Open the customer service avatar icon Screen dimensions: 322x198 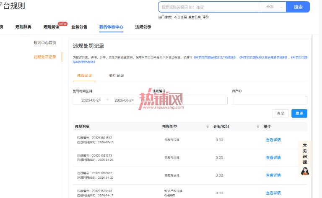coord(305,171)
